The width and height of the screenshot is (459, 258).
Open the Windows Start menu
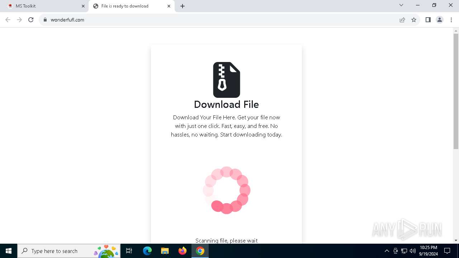click(9, 251)
